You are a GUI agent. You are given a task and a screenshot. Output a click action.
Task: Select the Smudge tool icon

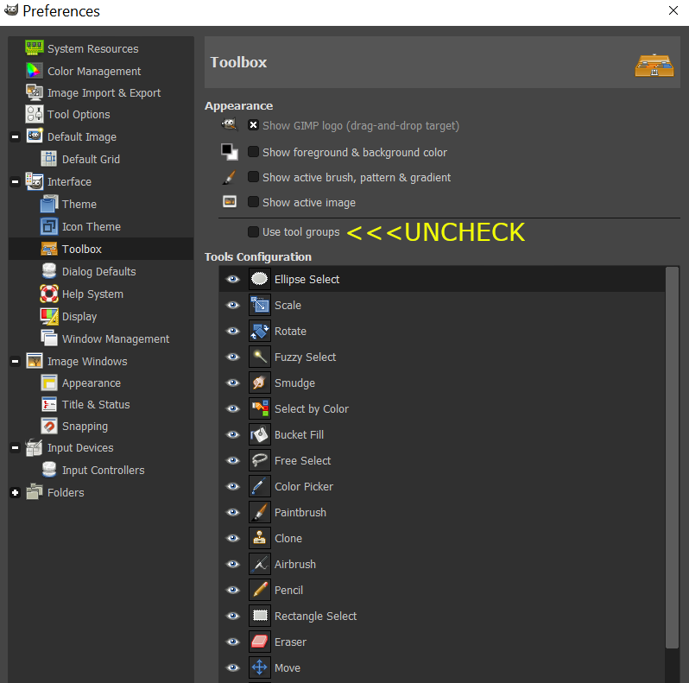tap(260, 383)
